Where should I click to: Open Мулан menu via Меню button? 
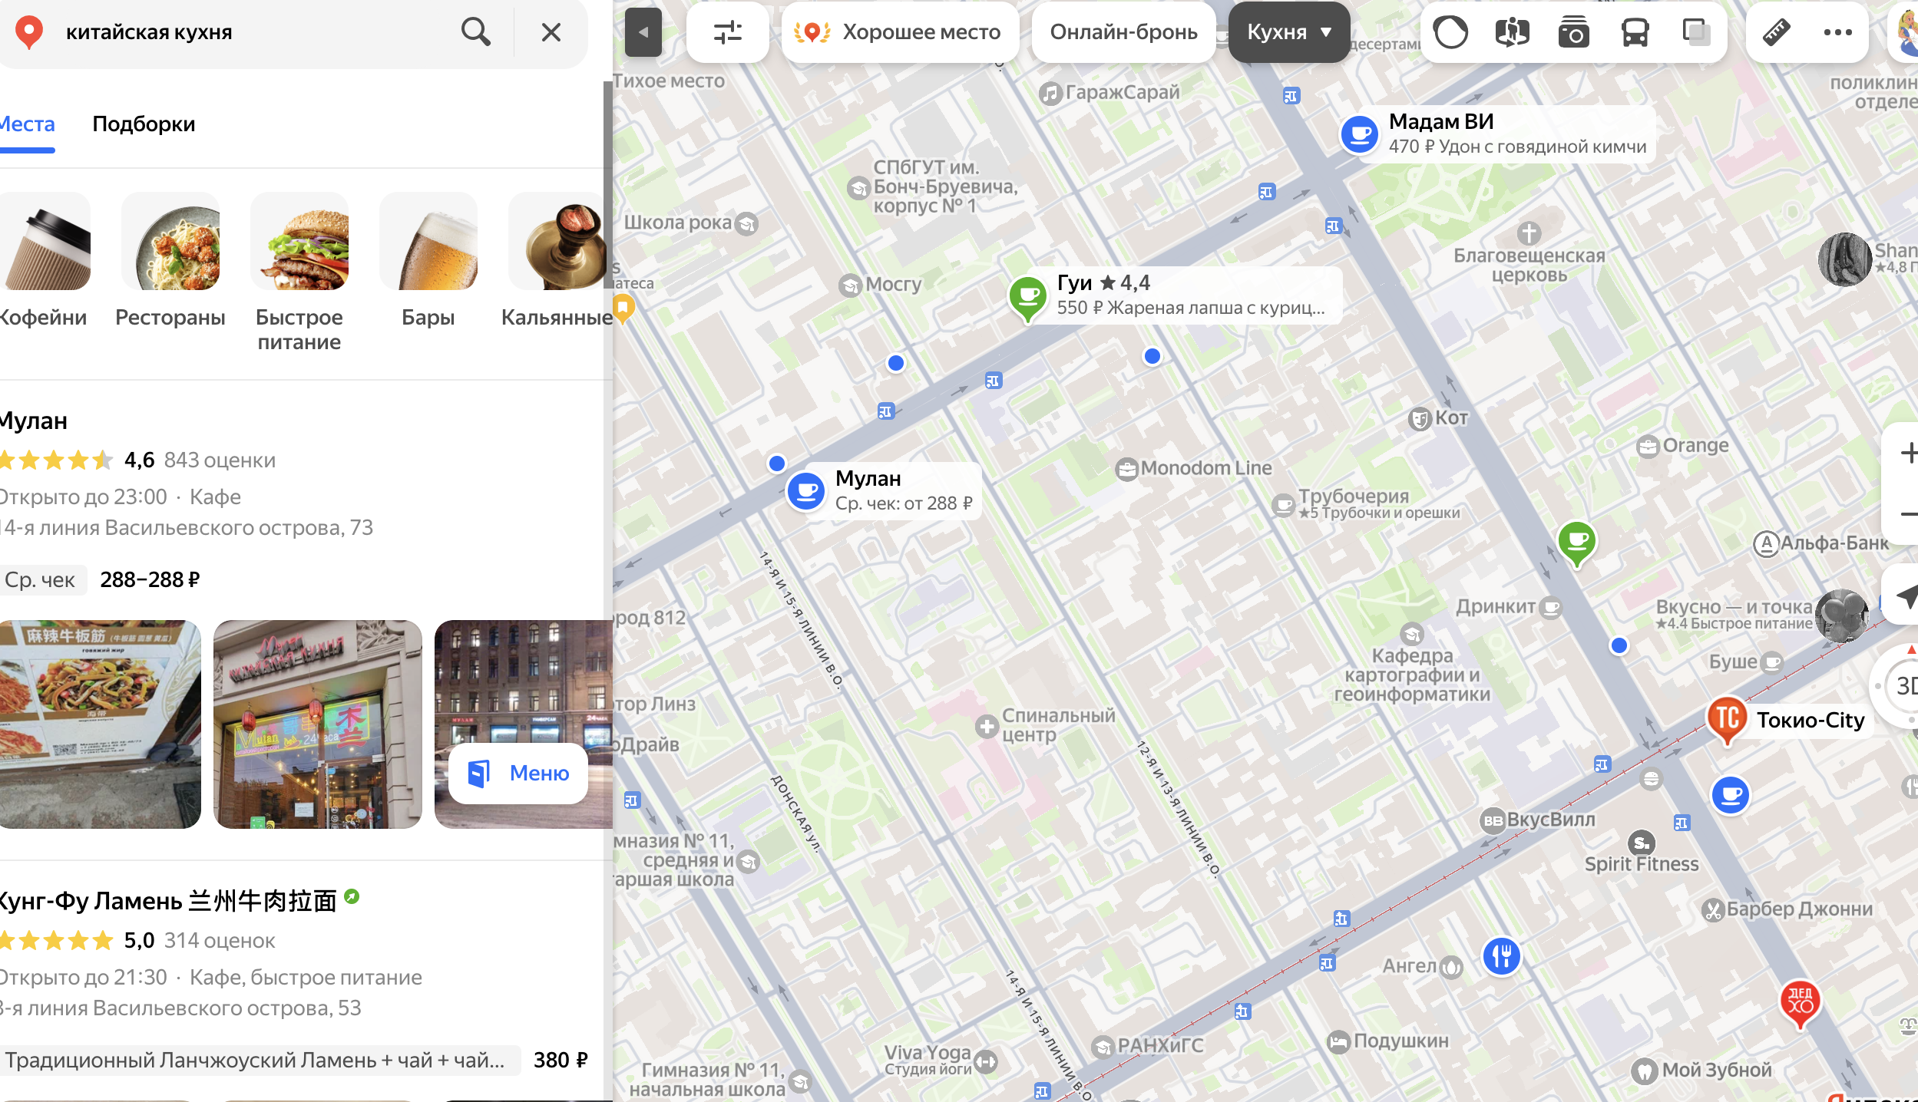[519, 773]
